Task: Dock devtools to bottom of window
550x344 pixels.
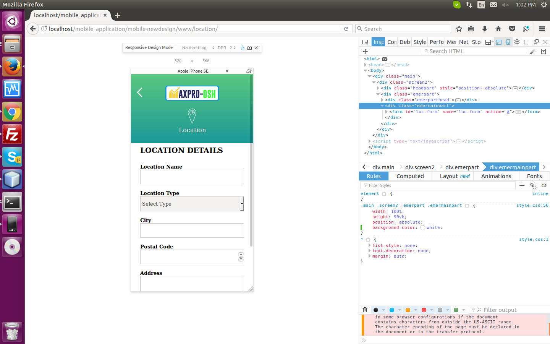Action: tap(526, 42)
